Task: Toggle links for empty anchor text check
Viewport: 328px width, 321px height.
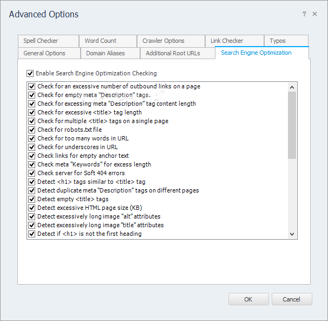Action: tap(31, 156)
